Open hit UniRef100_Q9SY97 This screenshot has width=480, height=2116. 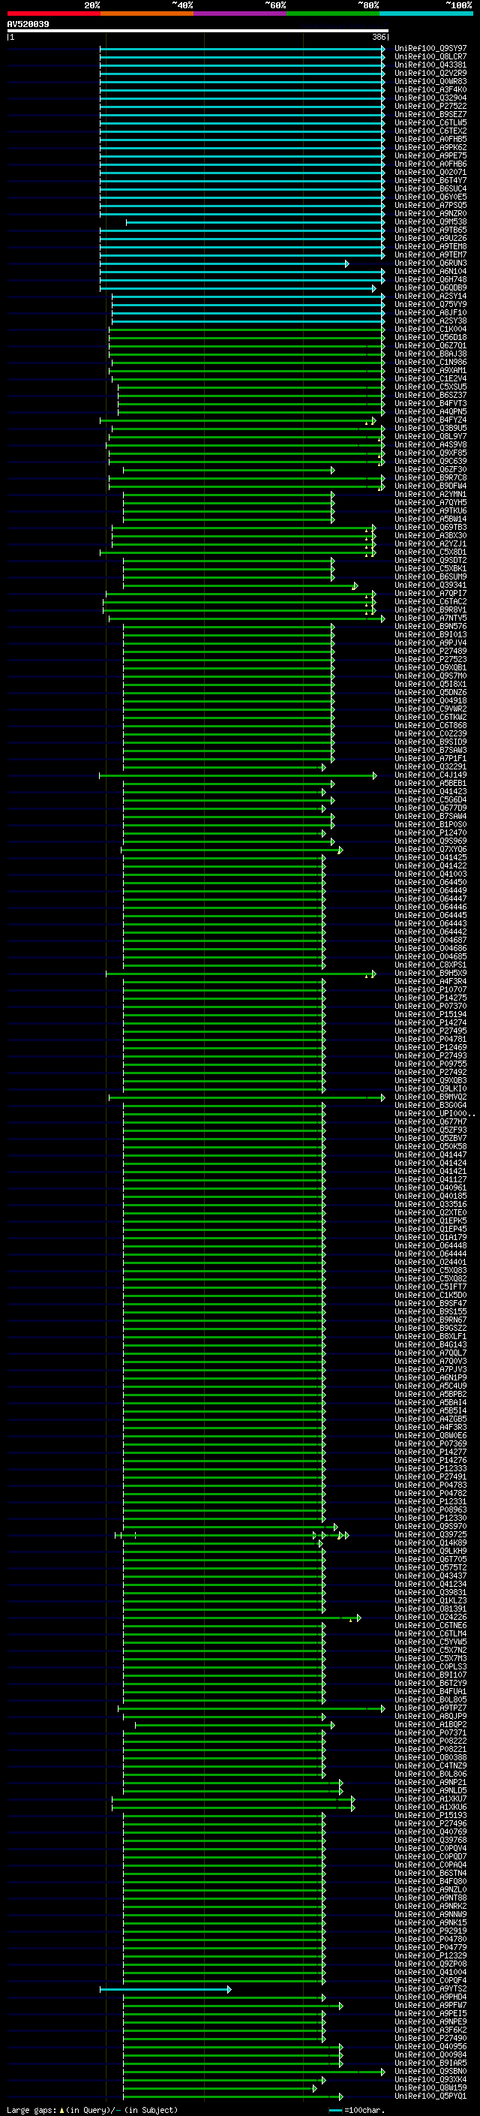430,50
